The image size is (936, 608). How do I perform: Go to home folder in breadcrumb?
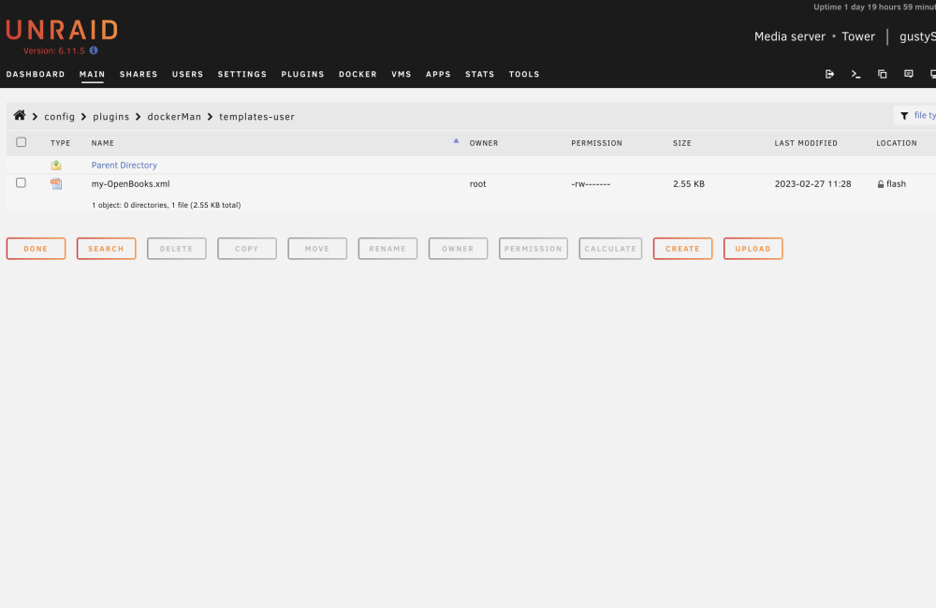tap(20, 116)
